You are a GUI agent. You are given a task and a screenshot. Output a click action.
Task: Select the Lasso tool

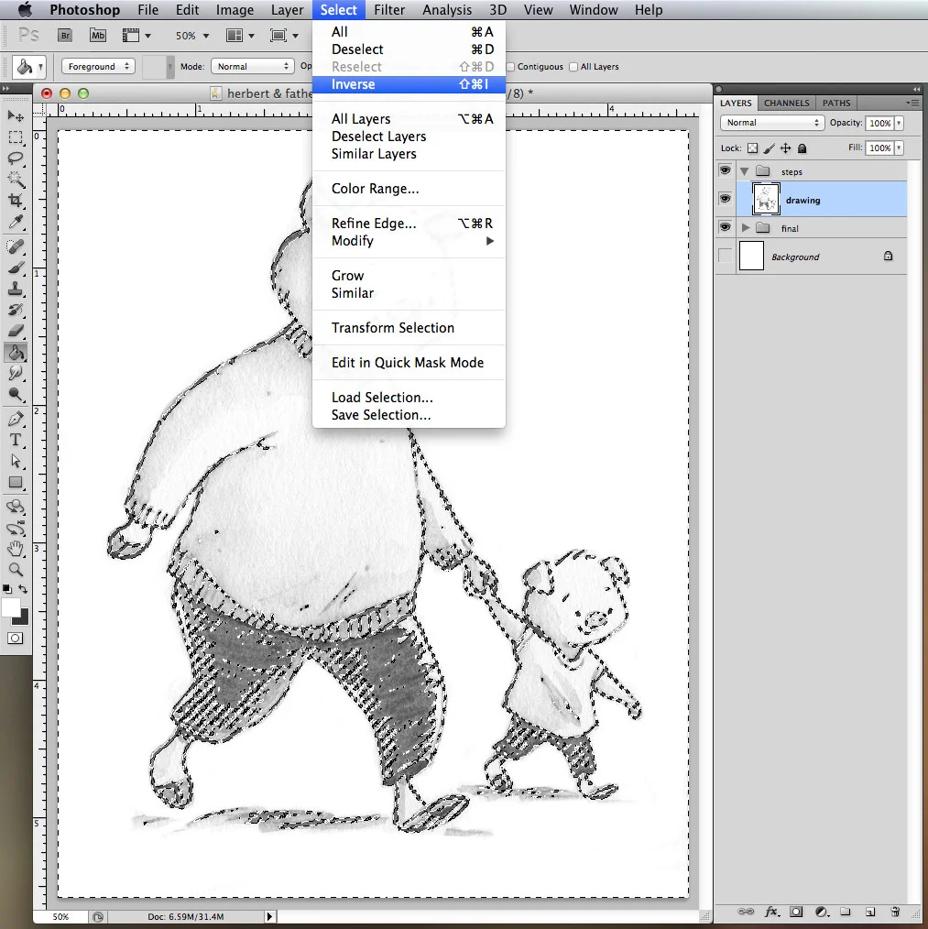16,158
